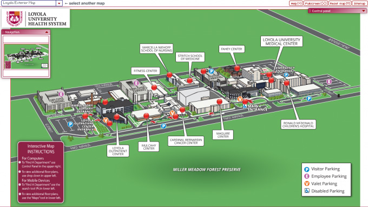Click Visitor Parking legend icon
This screenshot has width=368, height=207.
click(x=306, y=169)
